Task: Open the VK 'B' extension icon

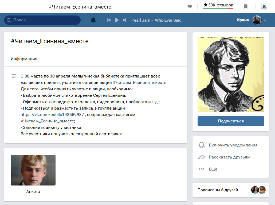Action: (264, 7)
